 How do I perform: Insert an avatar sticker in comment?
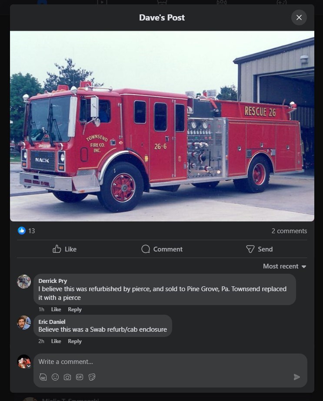click(x=43, y=377)
